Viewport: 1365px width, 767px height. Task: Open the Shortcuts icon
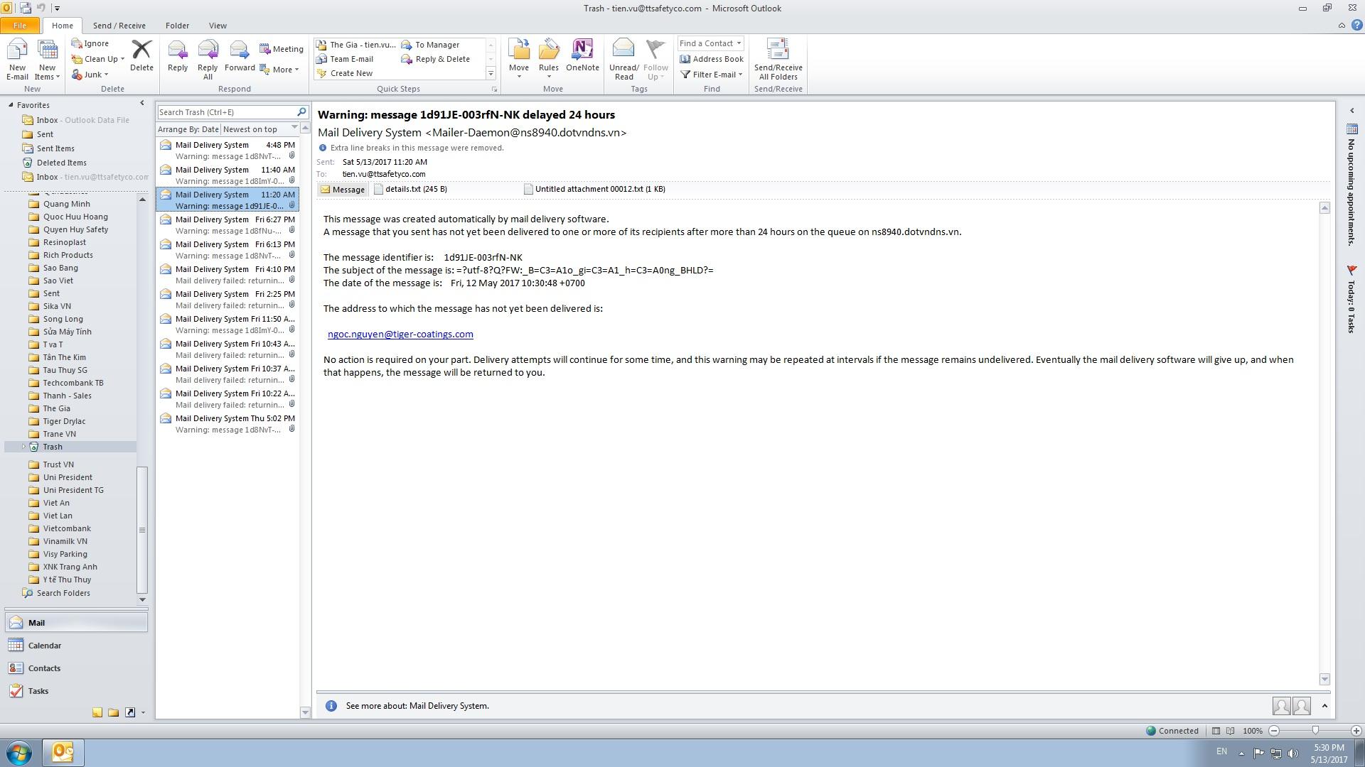point(130,712)
